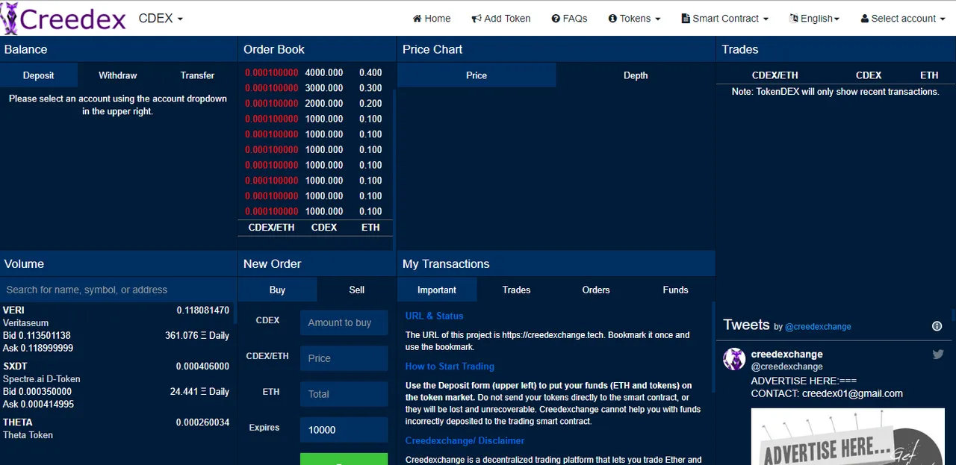The image size is (956, 465).
Task: Click the Total input field
Action: (344, 394)
